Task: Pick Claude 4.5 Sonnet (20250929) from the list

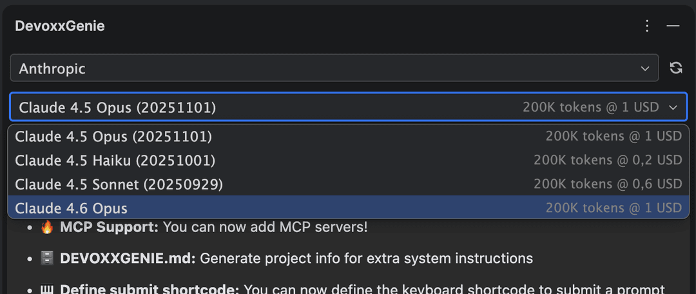Action: [x=349, y=184]
